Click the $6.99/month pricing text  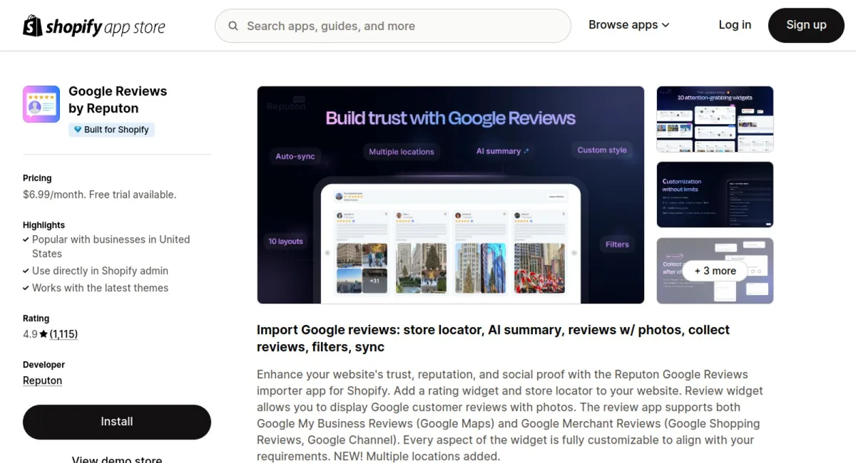tap(99, 194)
